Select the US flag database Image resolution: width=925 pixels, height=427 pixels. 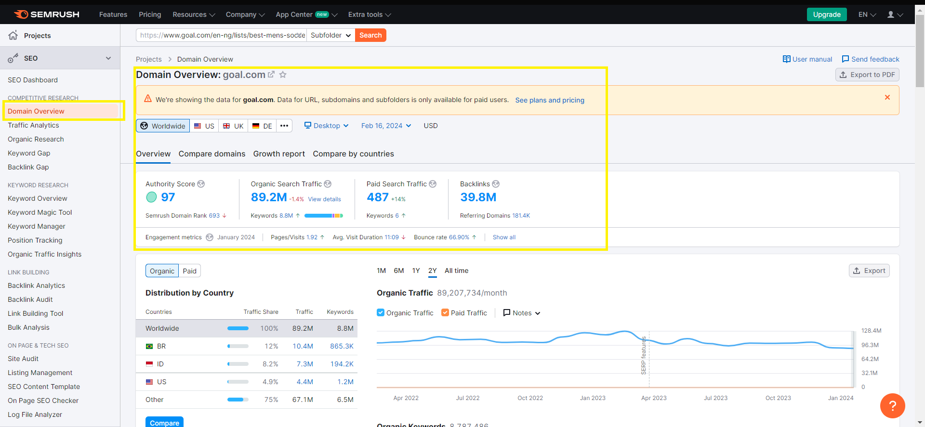pos(204,126)
